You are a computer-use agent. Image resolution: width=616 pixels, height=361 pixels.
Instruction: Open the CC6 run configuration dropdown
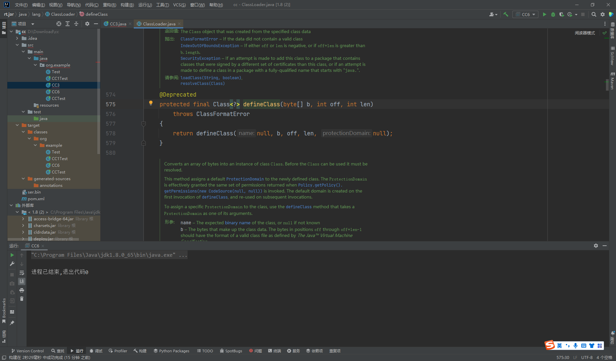[526, 14]
